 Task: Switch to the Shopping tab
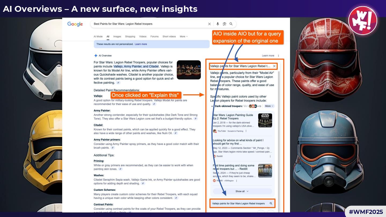(x=130, y=36)
